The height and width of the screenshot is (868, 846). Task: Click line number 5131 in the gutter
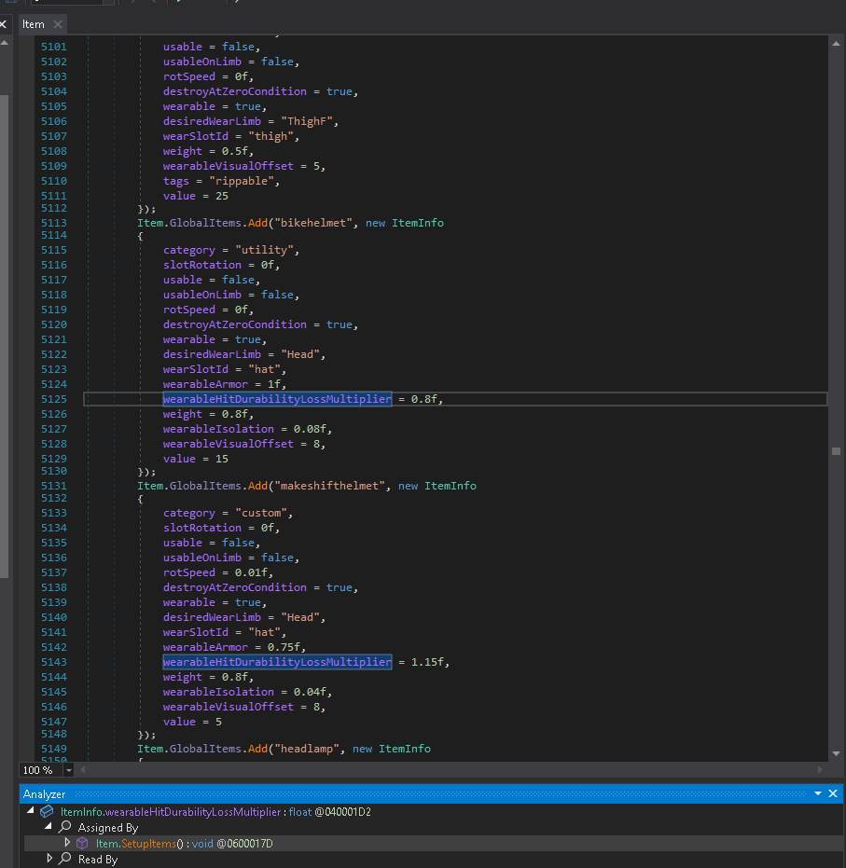click(x=54, y=486)
